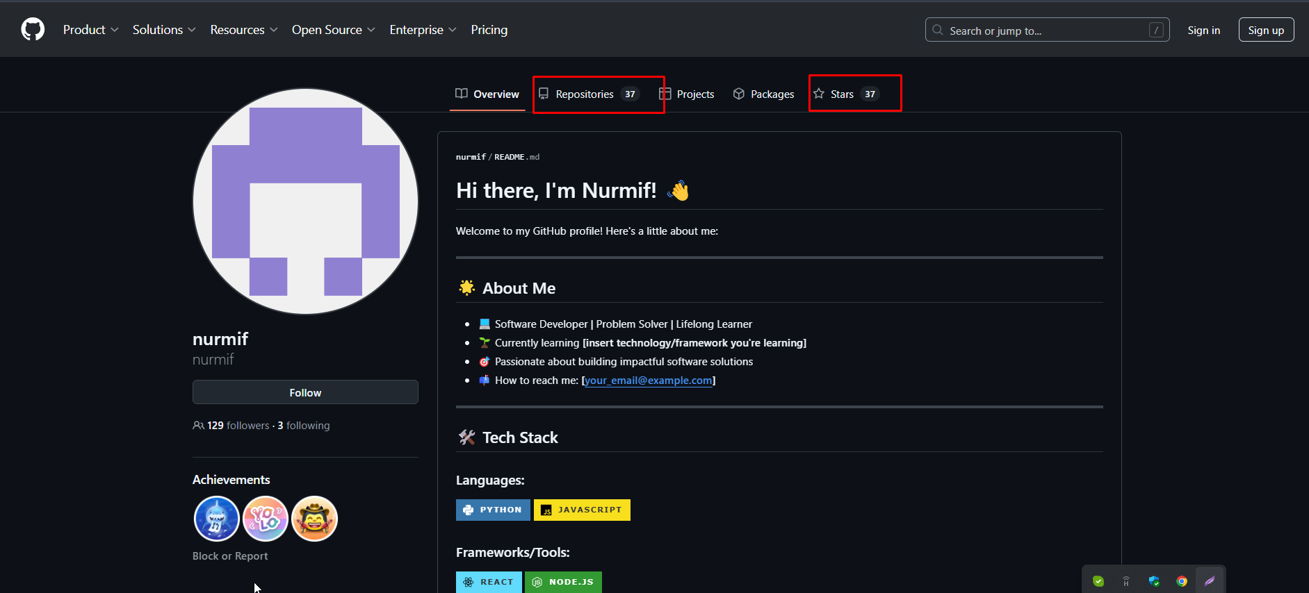Expand the Product menu
The height and width of the screenshot is (593, 1309).
pyautogui.click(x=91, y=30)
